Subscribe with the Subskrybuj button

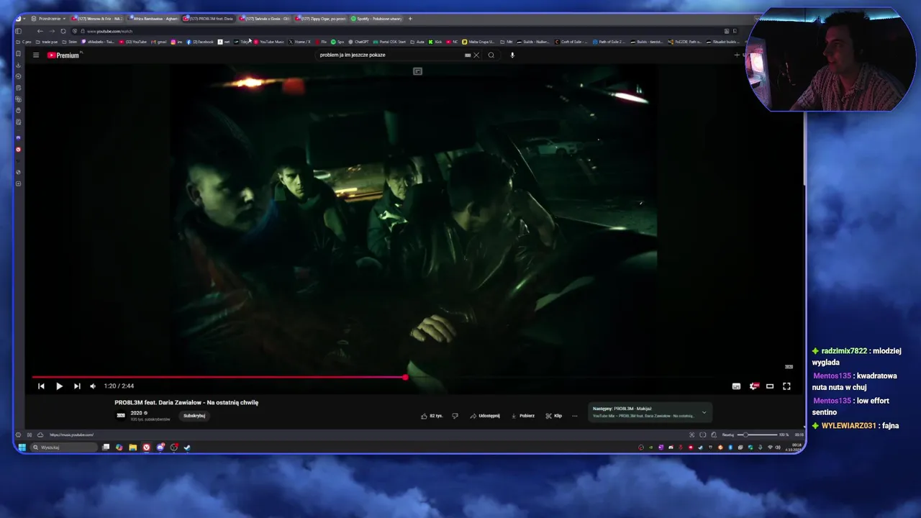(194, 416)
